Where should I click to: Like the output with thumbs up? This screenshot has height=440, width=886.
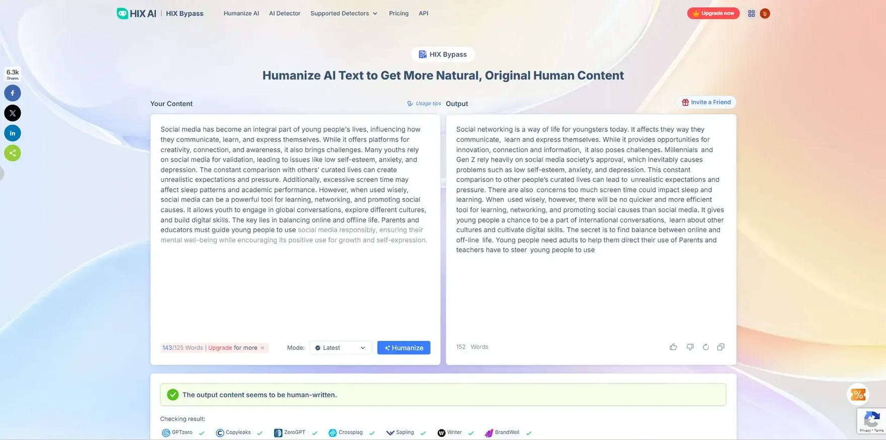pyautogui.click(x=673, y=347)
